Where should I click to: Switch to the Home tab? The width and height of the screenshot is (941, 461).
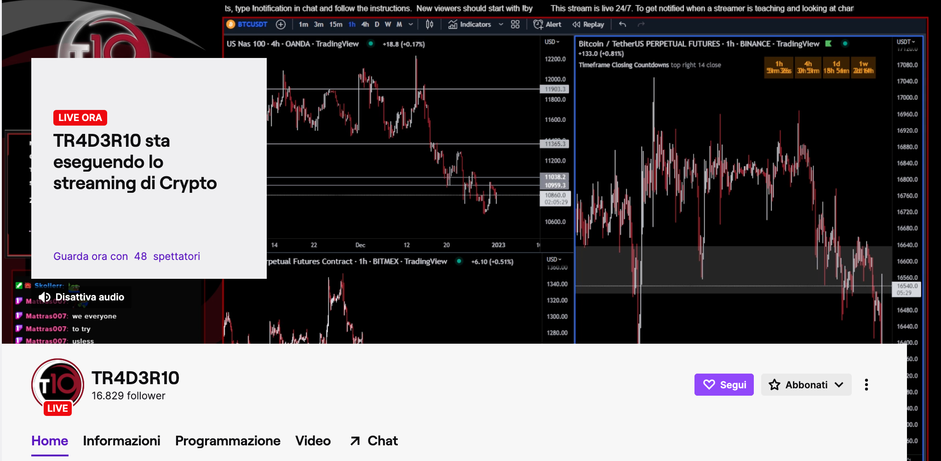50,441
